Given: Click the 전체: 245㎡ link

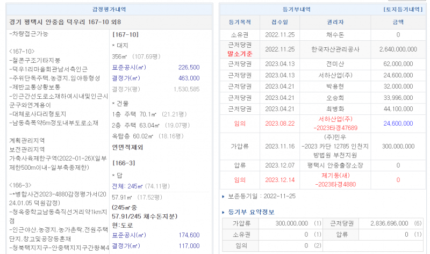Looking at the screenshot, I should [127, 186].
